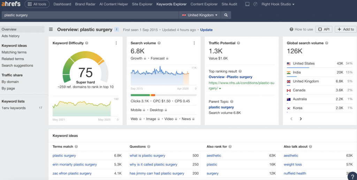Open Traffic share By page

(x=8, y=88)
